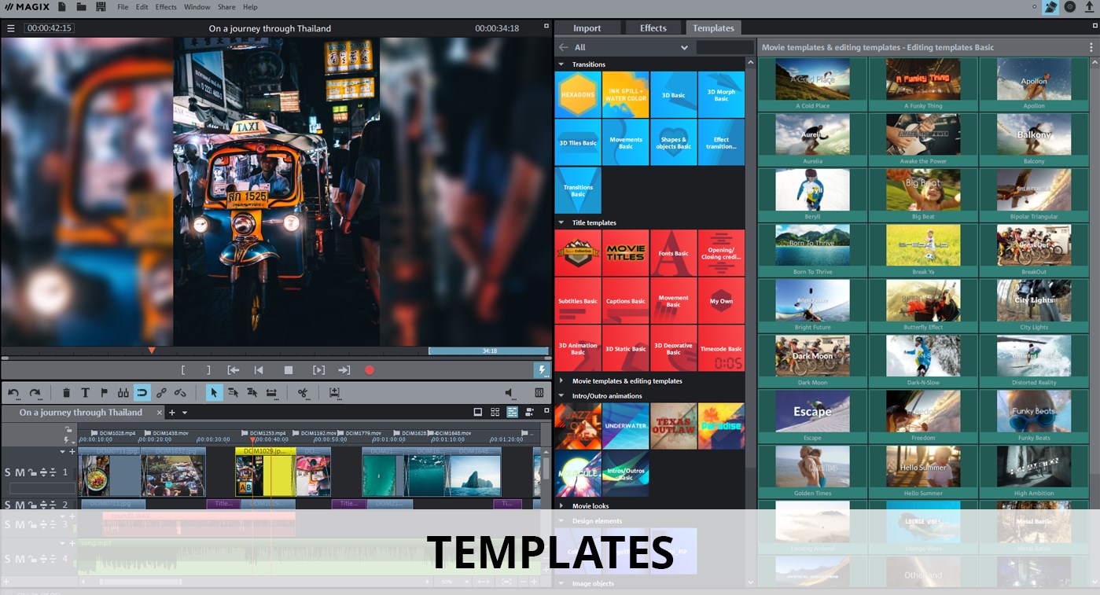Ungroup objects with the broken link icon

[x=180, y=393]
